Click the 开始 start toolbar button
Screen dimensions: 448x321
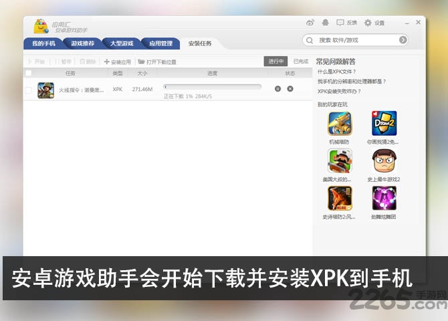point(36,62)
